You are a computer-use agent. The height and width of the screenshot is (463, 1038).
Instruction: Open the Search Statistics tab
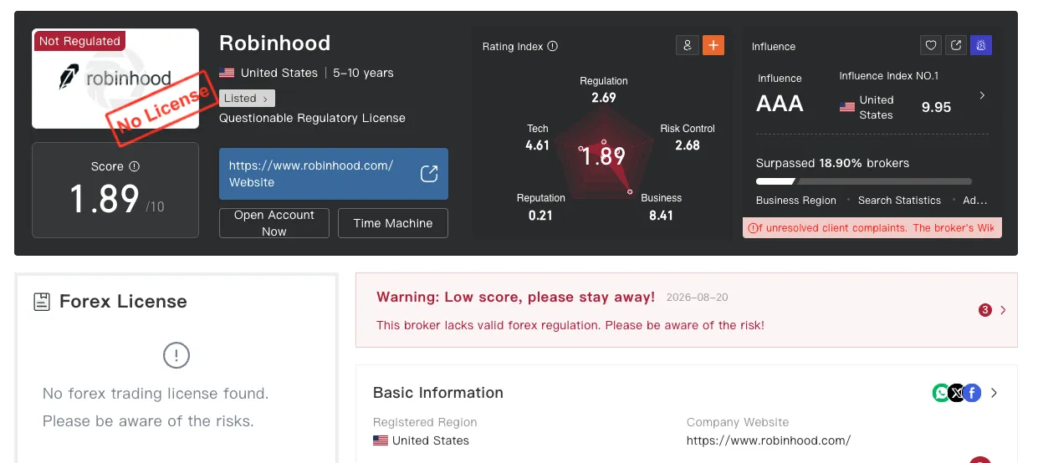tap(899, 201)
